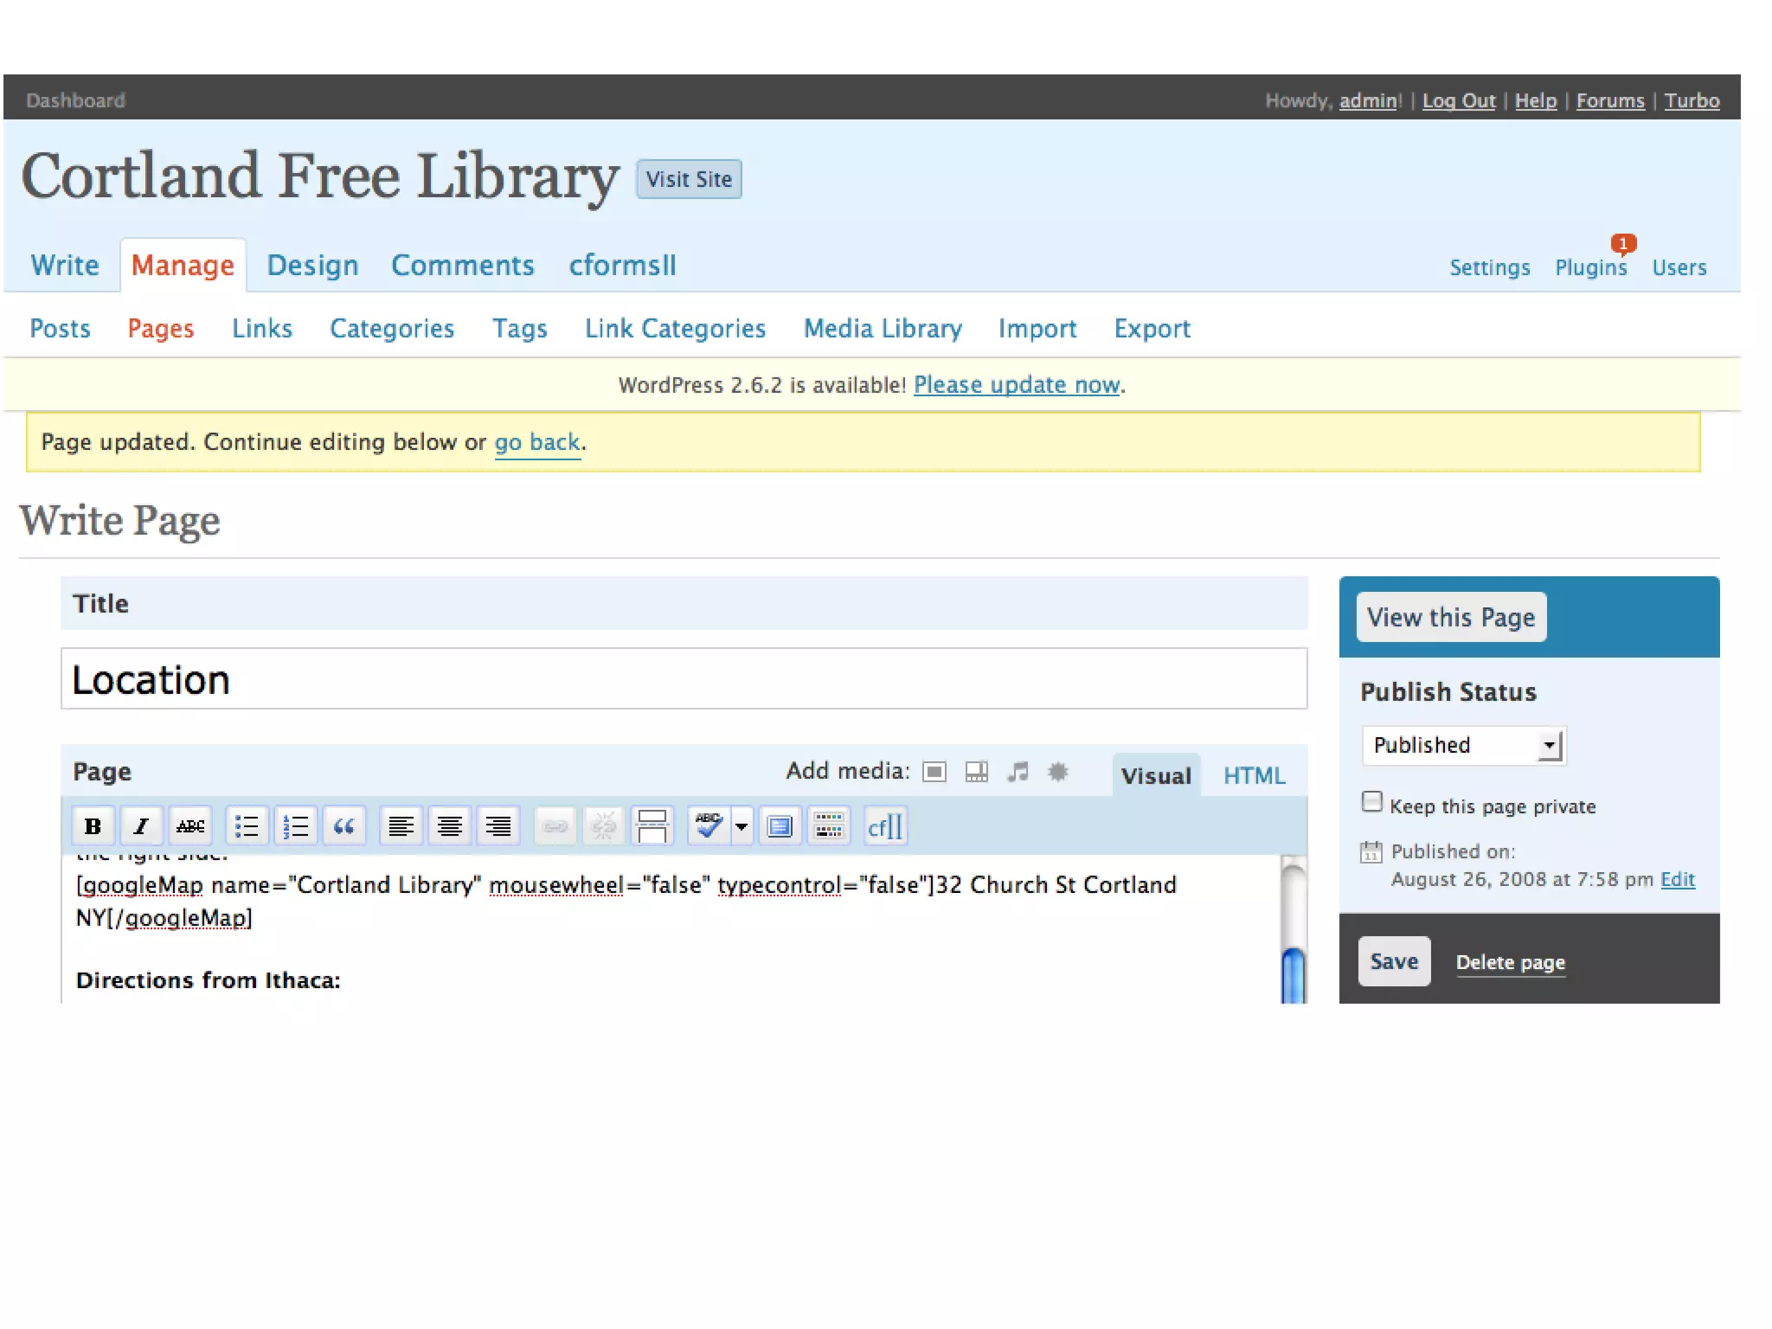The height and width of the screenshot is (1329, 1772).
Task: Add a video via Add media
Action: [977, 771]
